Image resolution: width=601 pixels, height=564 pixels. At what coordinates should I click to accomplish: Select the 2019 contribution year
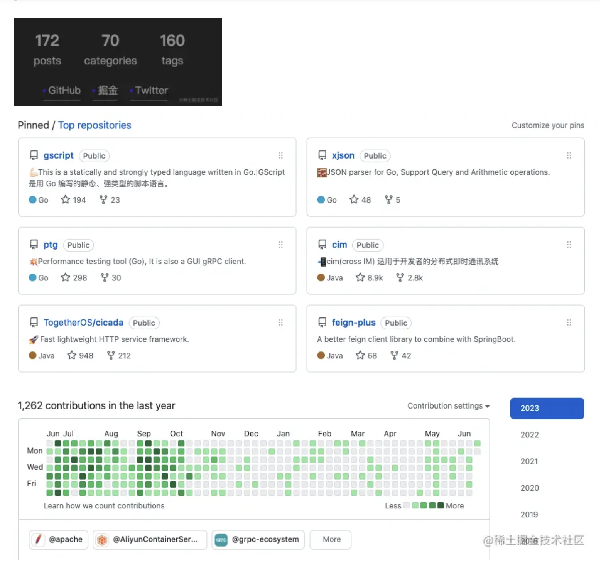[529, 515]
